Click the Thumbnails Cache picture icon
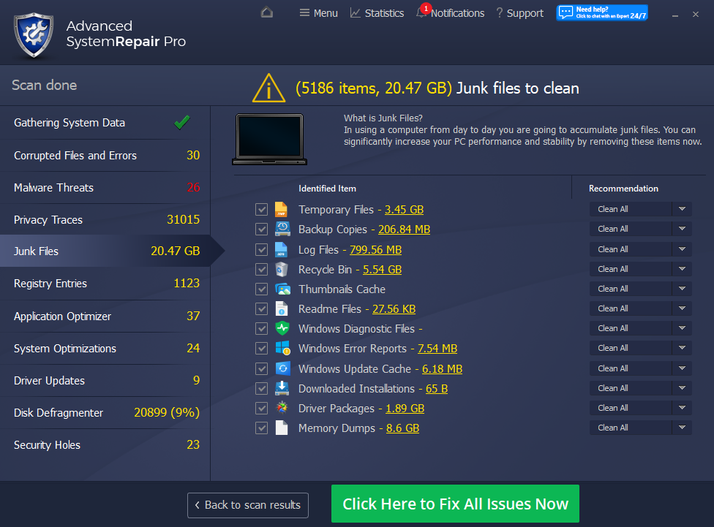714x527 pixels. click(x=282, y=289)
